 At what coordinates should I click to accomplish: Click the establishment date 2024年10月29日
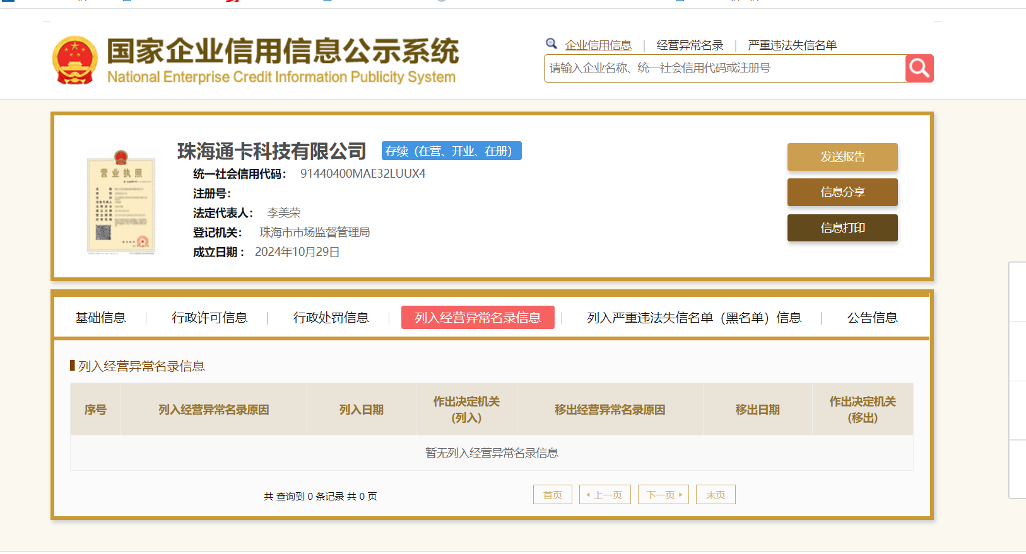coord(297,252)
